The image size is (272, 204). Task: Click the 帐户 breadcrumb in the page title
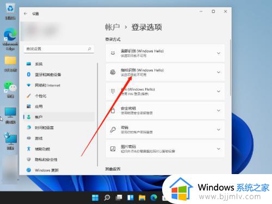(x=113, y=27)
